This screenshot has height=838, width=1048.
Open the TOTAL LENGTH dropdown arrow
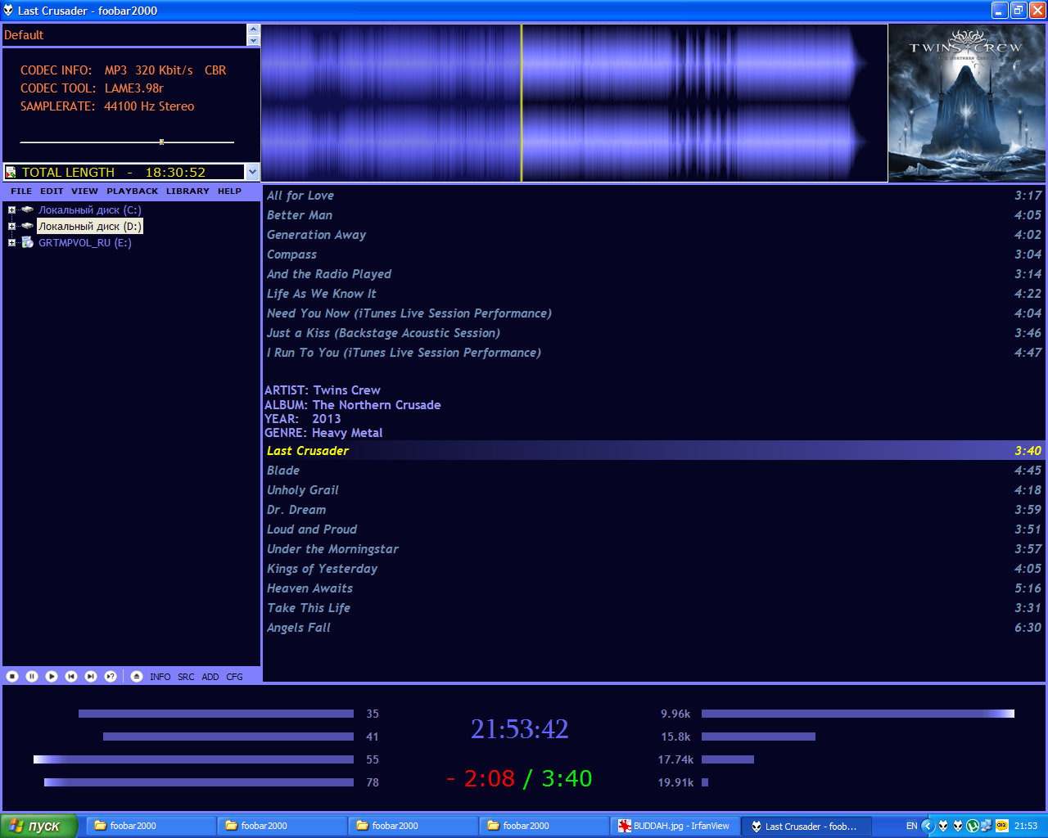[x=252, y=172]
